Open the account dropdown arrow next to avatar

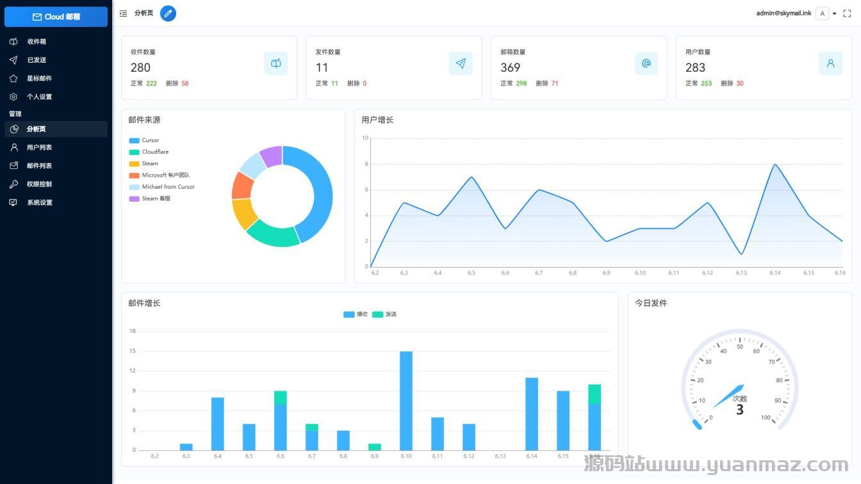click(x=835, y=13)
